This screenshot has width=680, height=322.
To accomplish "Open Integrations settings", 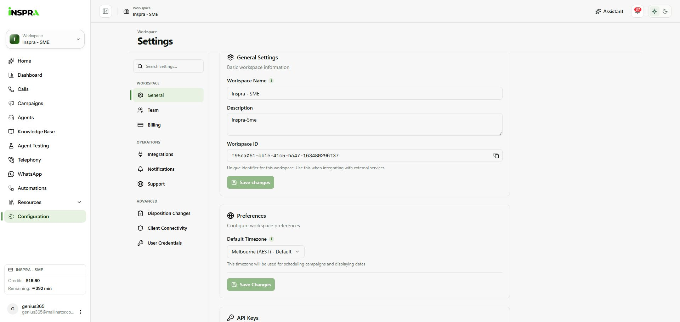I will 168,154.
